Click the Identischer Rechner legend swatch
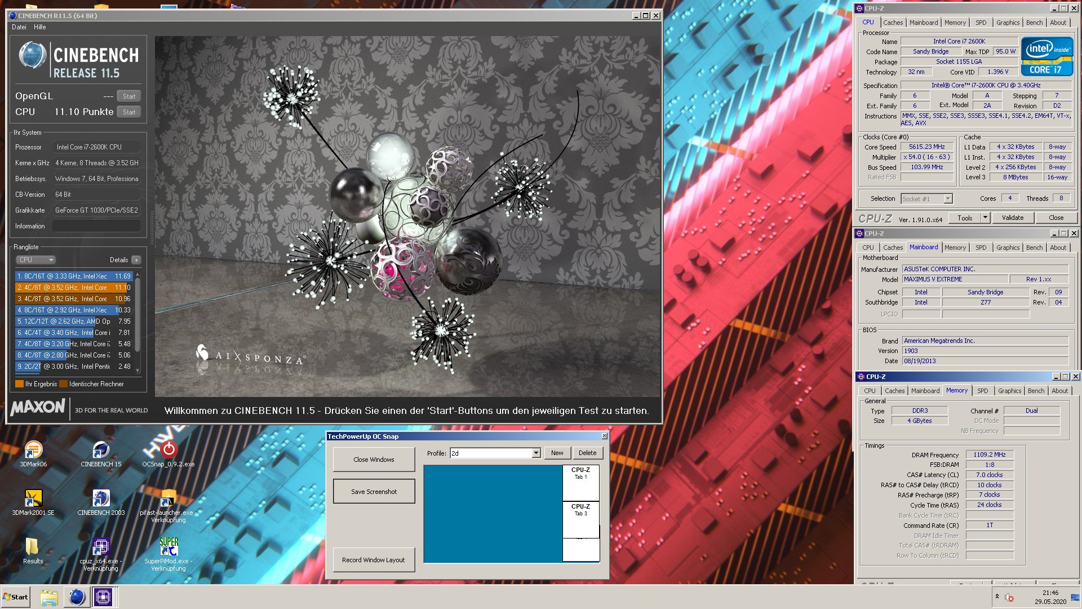 (64, 384)
